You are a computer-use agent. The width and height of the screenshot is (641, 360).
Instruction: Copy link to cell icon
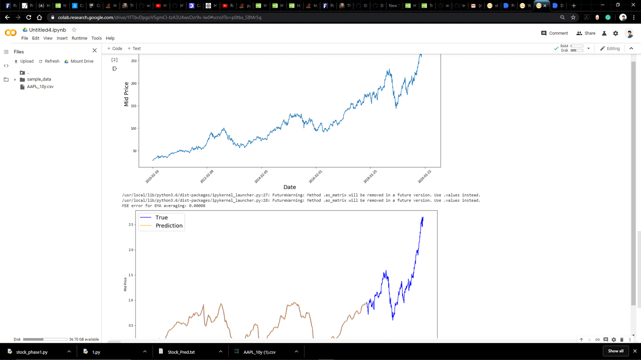tap(597, 340)
